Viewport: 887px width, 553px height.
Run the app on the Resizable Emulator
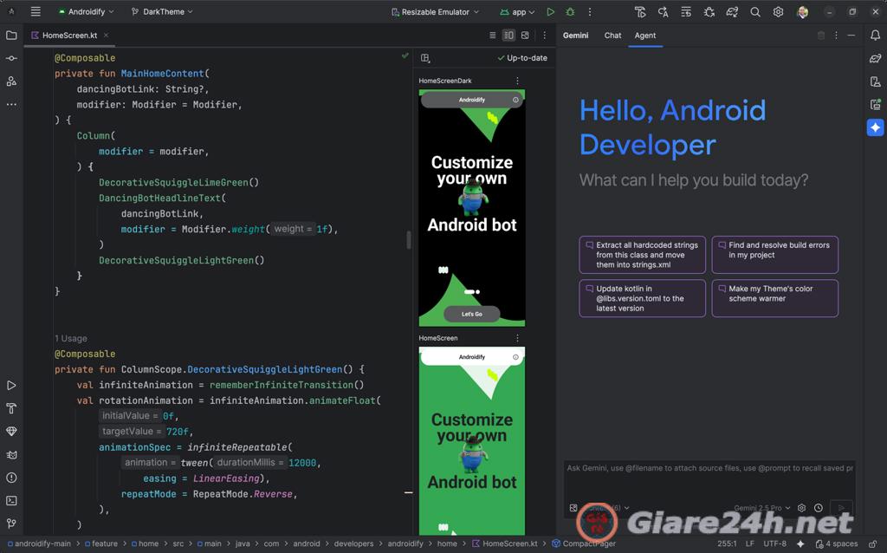pyautogui.click(x=552, y=11)
